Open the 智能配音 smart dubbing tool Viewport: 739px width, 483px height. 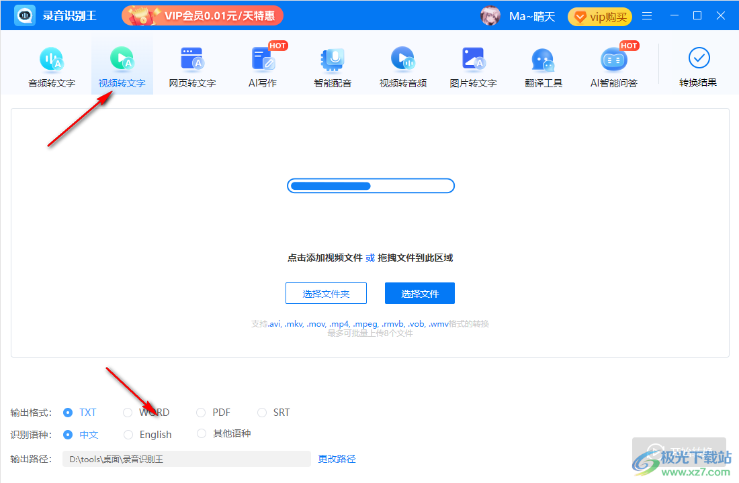tap(333, 67)
